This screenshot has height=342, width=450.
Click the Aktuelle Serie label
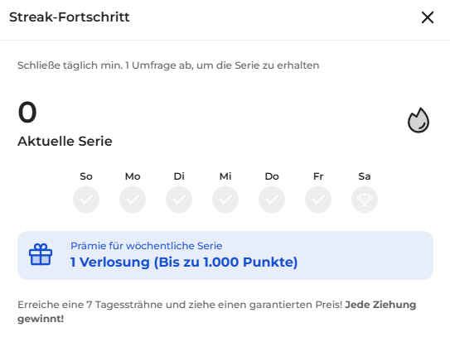tap(65, 141)
